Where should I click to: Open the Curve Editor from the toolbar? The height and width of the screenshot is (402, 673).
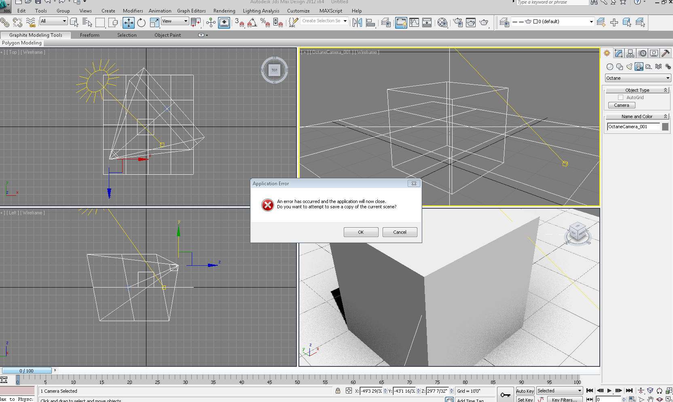click(414, 23)
